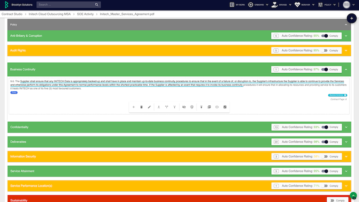359x202 pixels.
Task: Click the Manage hand-heart icon
Action: coord(274,4)
